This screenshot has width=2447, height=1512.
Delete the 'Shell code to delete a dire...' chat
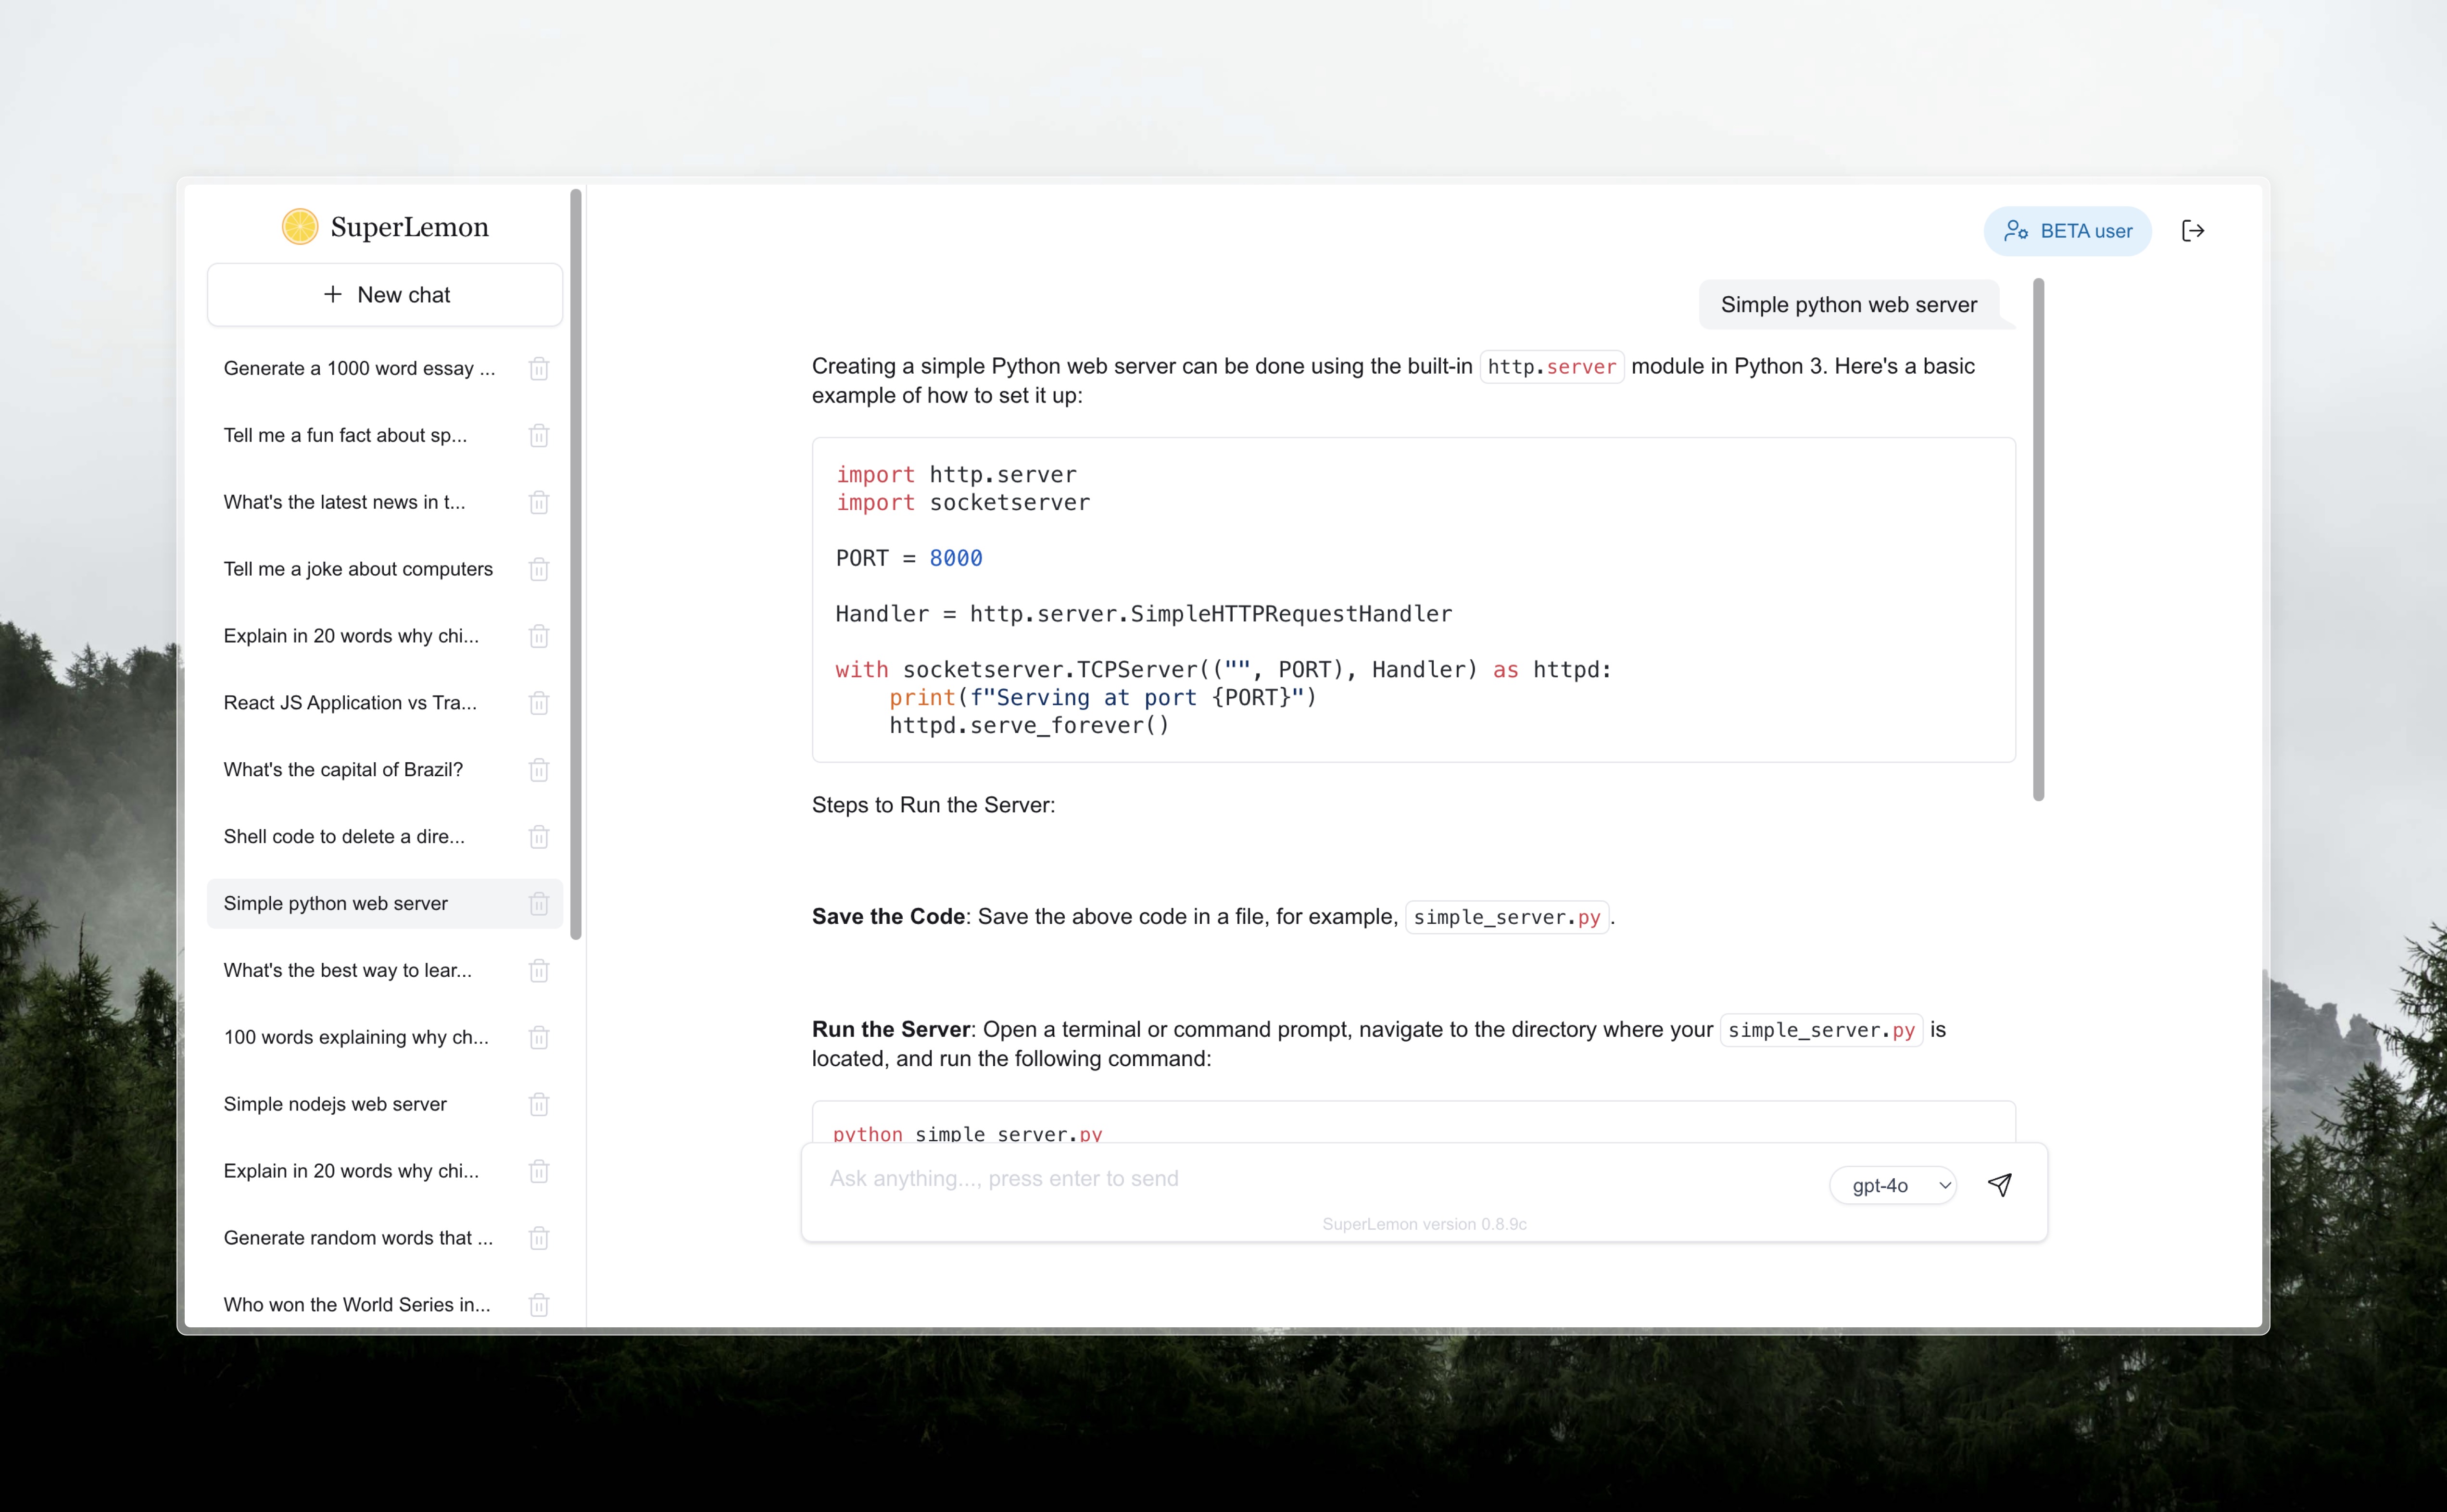[x=539, y=836]
